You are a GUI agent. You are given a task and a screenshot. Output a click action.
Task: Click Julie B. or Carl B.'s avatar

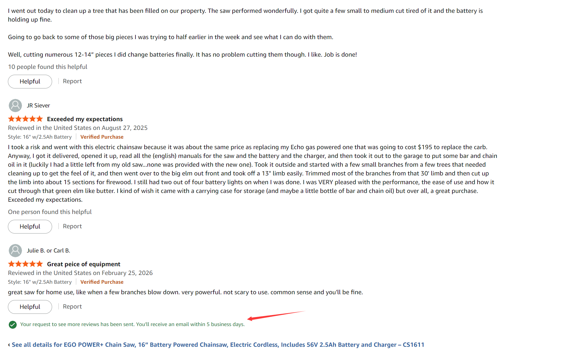[15, 250]
